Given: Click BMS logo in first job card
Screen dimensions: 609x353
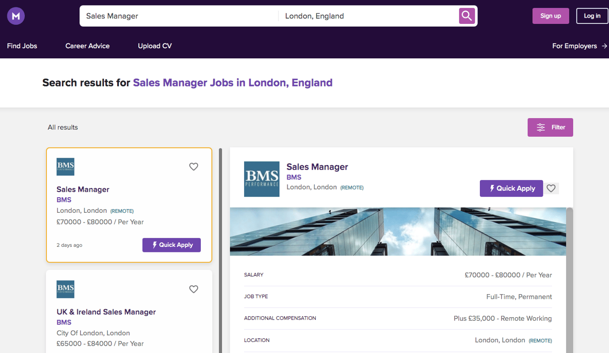Looking at the screenshot, I should pyautogui.click(x=65, y=167).
